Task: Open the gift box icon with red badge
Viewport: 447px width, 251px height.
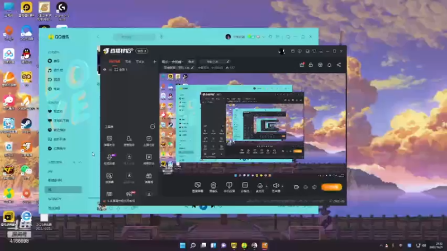Action: pos(302,65)
